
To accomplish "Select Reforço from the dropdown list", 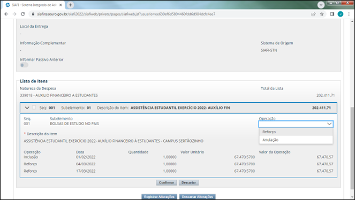I will tap(296, 132).
